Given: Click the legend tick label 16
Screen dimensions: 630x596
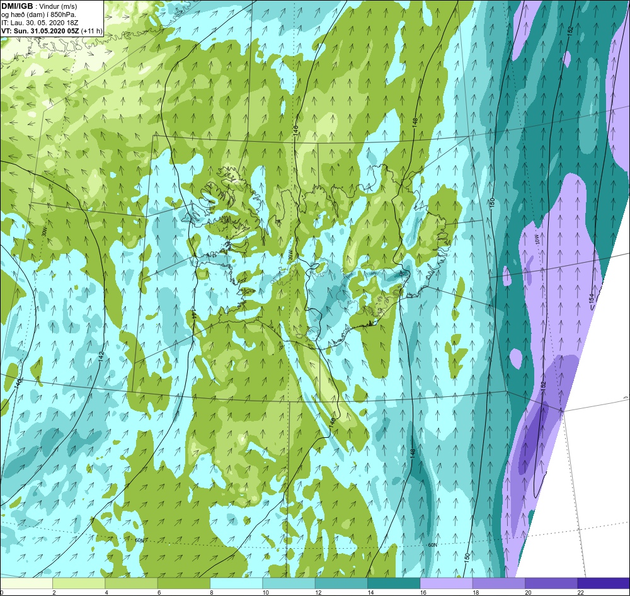Looking at the screenshot, I should click(x=423, y=592).
